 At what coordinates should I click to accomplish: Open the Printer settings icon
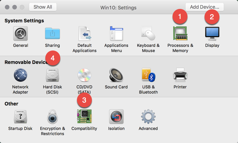pyautogui.click(x=180, y=75)
